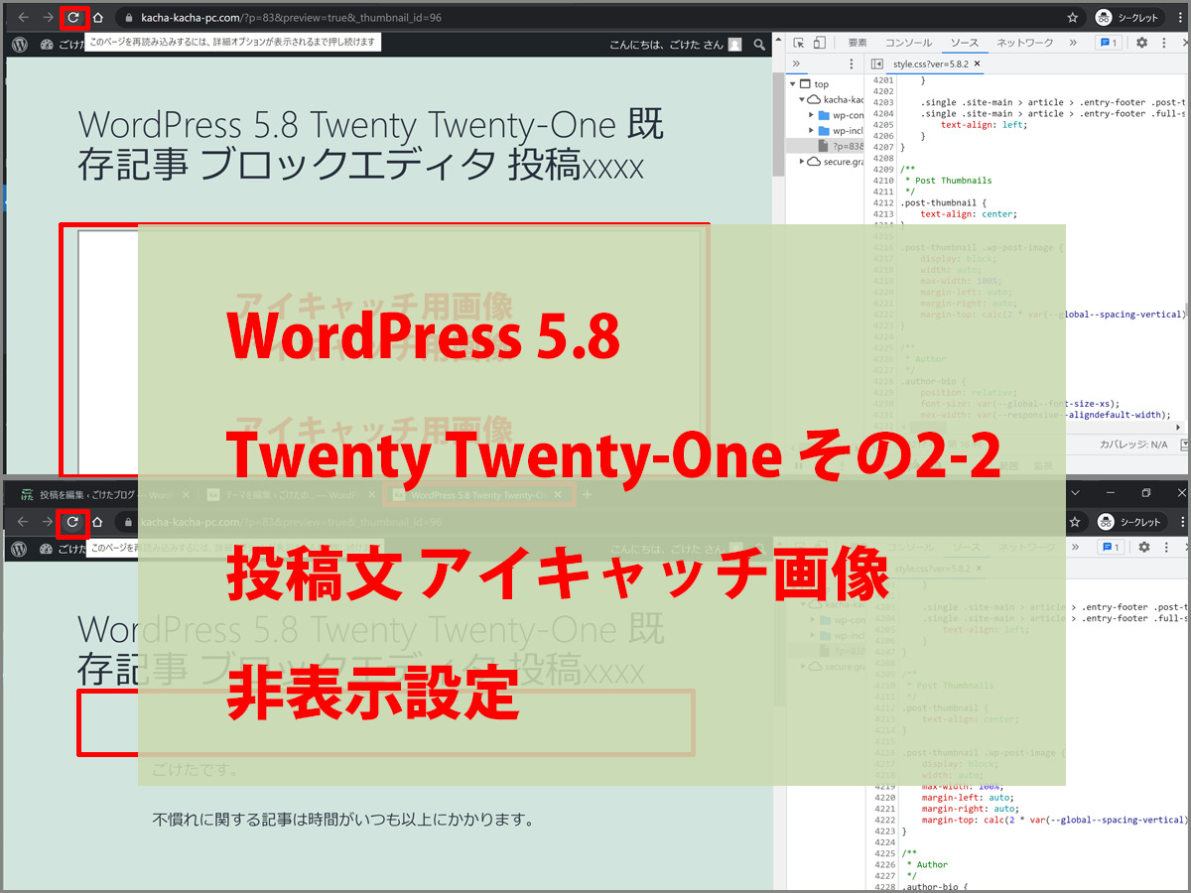This screenshot has width=1191, height=893.
Task: Post title heading in window without browser tabs
Action: [x=370, y=145]
